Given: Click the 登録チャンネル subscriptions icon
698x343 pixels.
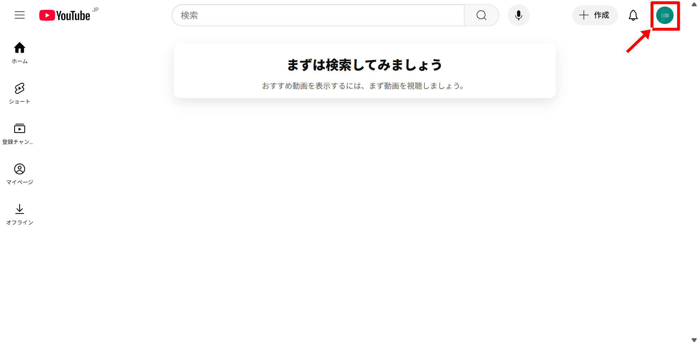Looking at the screenshot, I should tap(20, 129).
